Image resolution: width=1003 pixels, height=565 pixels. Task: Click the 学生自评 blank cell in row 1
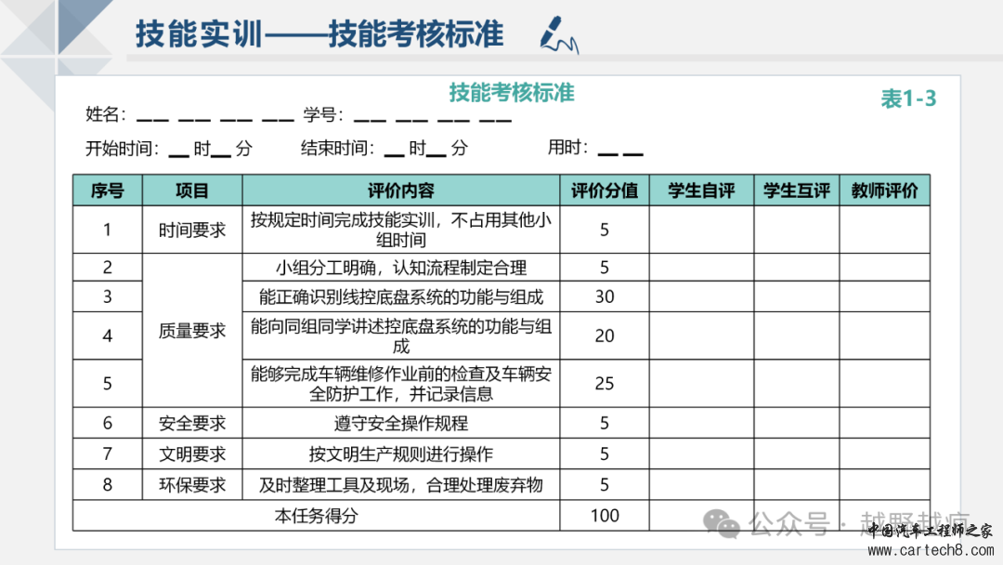tap(702, 230)
